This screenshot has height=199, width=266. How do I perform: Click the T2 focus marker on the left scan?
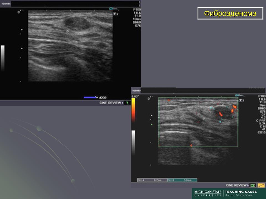click(116, 14)
